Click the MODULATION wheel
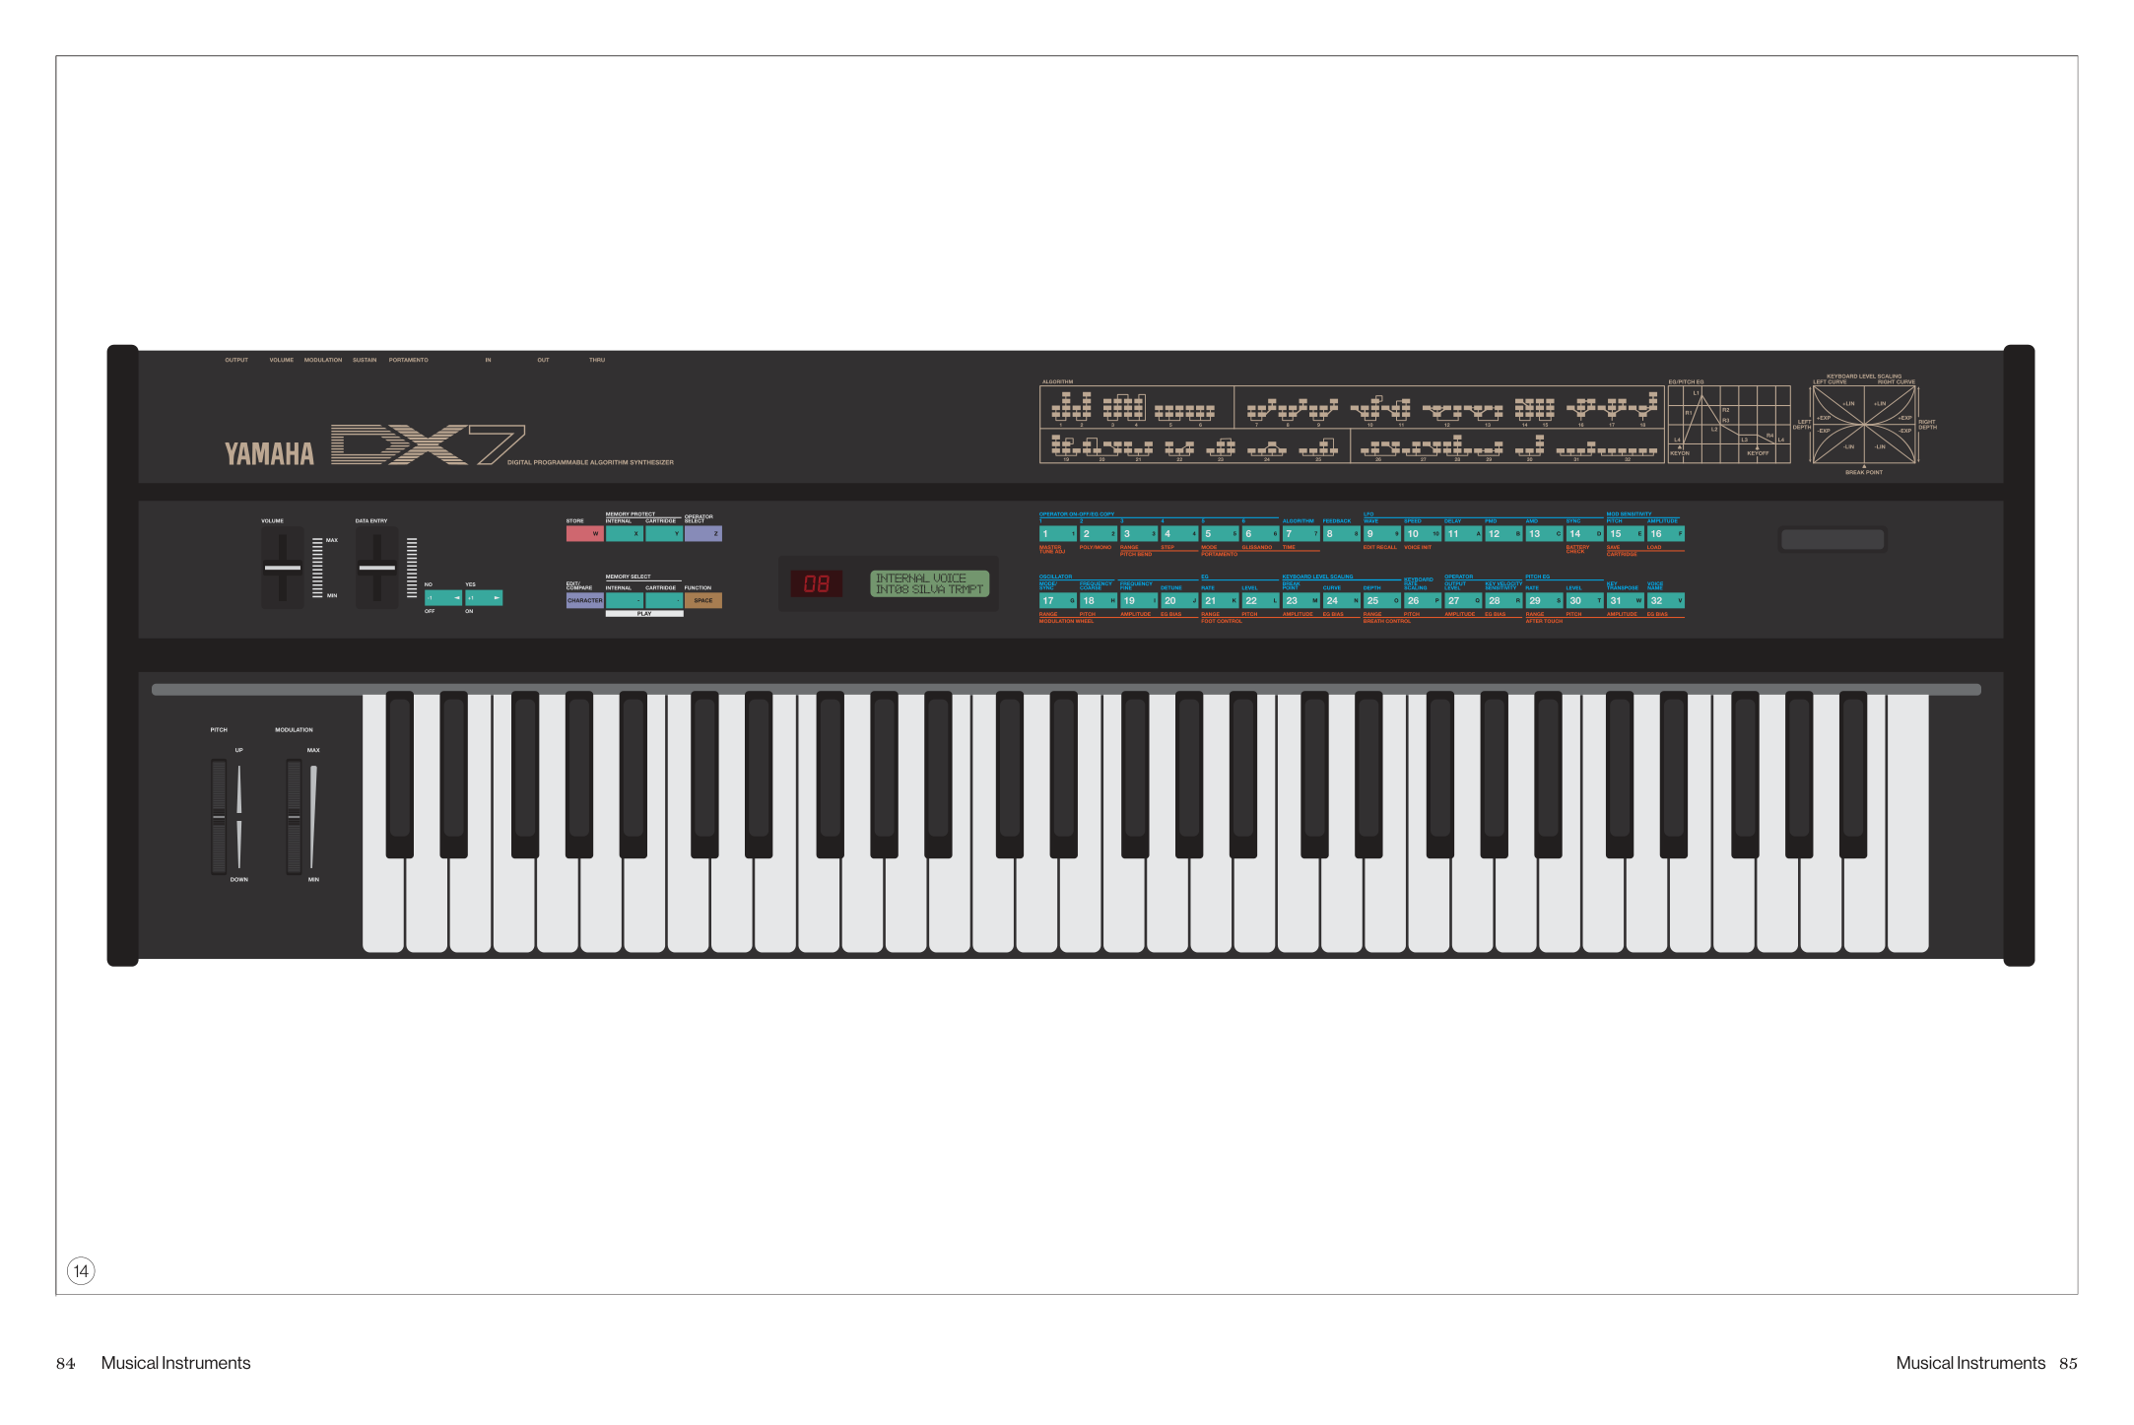The width and height of the screenshot is (2134, 1425). (294, 817)
